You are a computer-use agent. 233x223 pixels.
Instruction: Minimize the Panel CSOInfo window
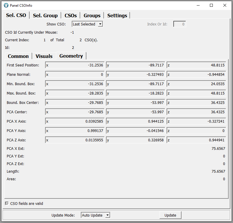(x=198, y=5)
